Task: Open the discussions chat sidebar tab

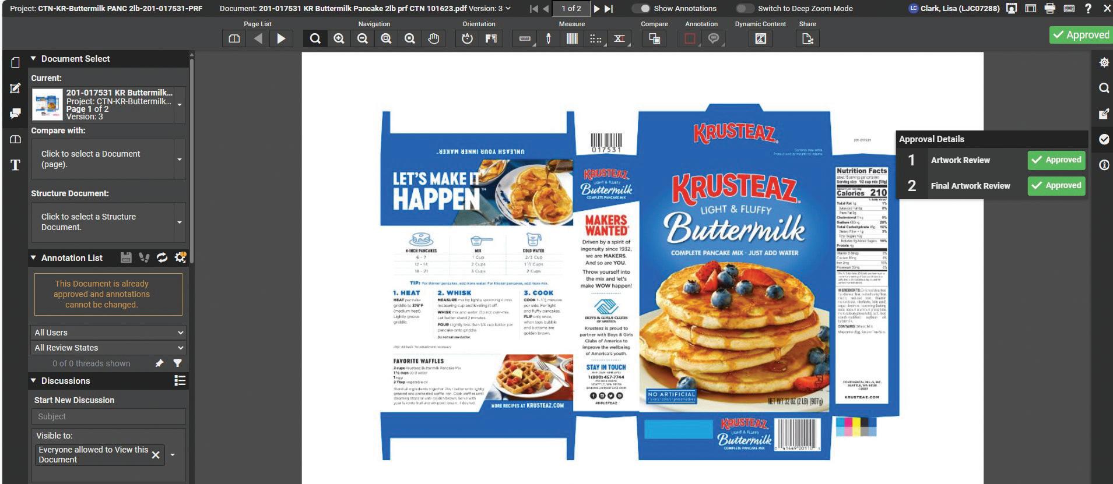Action: coord(16,114)
